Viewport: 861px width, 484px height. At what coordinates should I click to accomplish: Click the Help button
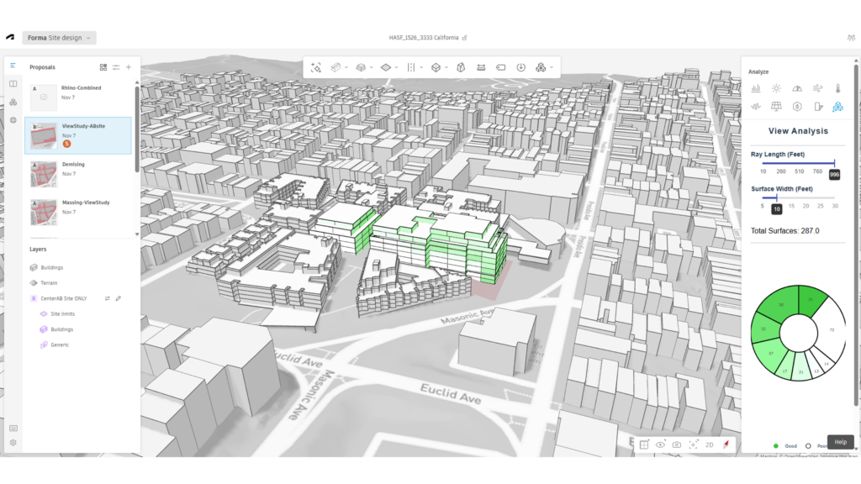point(840,442)
